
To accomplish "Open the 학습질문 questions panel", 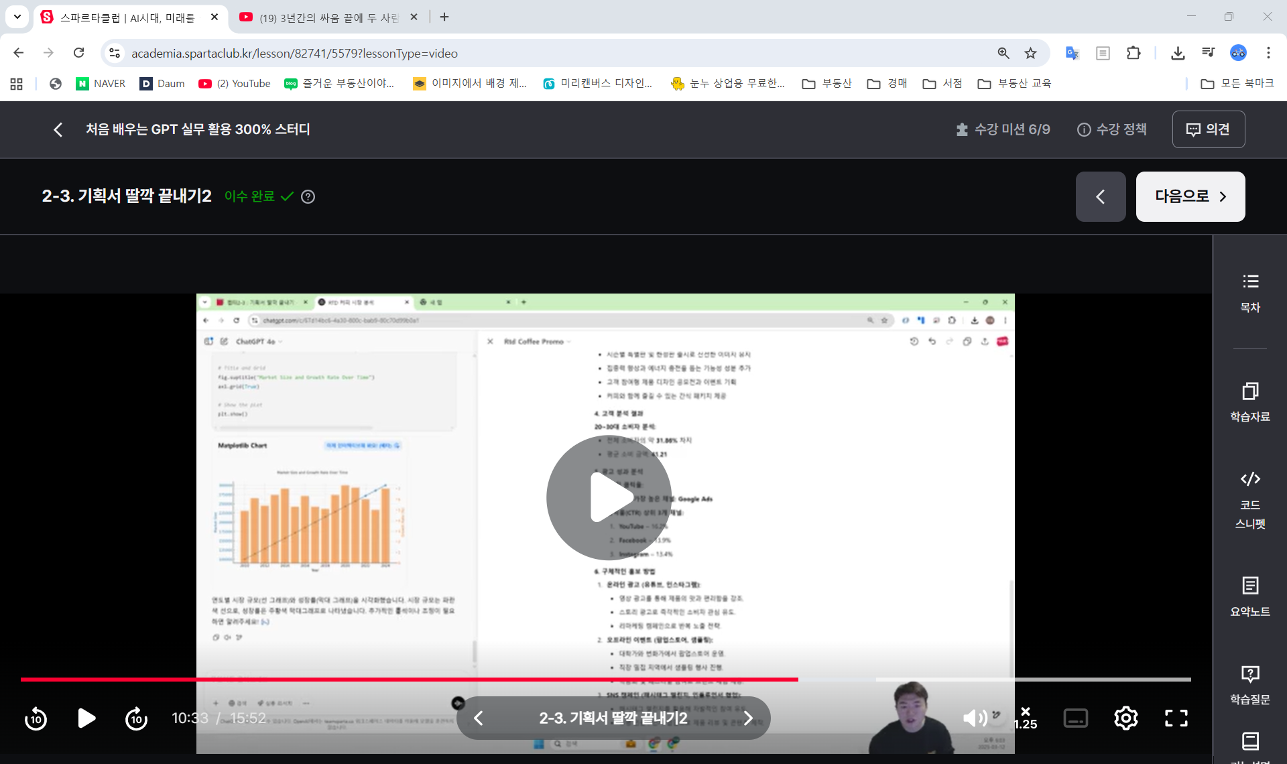I will [x=1250, y=685].
